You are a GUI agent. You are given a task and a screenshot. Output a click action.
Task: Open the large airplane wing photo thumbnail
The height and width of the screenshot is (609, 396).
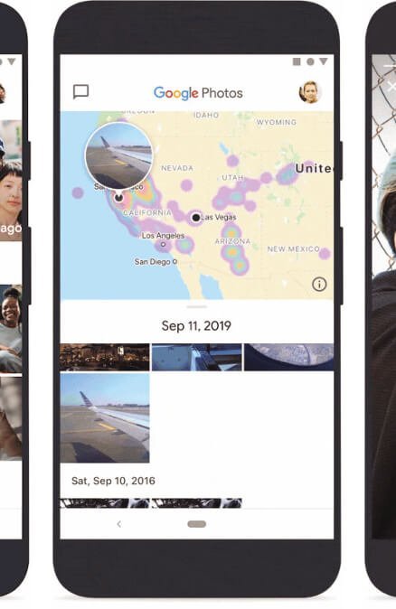point(105,418)
